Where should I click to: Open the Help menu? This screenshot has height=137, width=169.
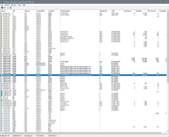(24, 5)
